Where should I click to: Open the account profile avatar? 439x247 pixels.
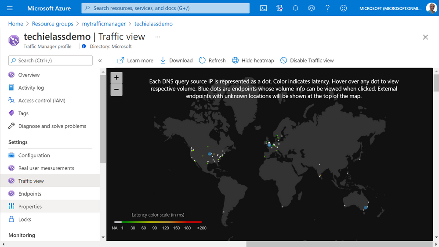coord(432,8)
